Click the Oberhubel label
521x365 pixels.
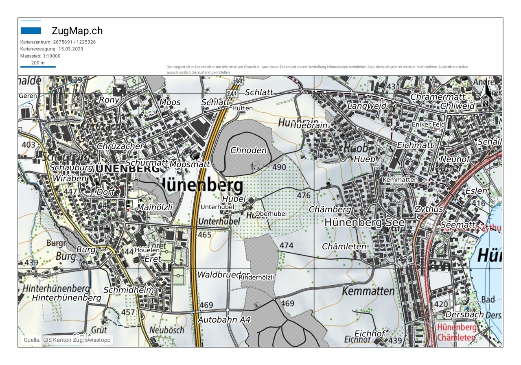pyautogui.click(x=271, y=214)
